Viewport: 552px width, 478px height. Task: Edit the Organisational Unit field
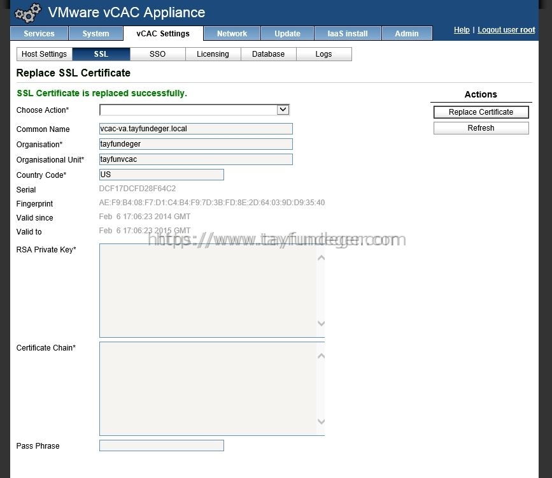tap(195, 159)
